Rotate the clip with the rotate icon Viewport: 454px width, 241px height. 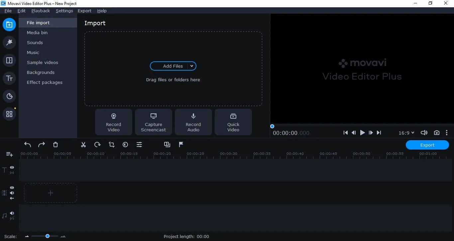[97, 145]
